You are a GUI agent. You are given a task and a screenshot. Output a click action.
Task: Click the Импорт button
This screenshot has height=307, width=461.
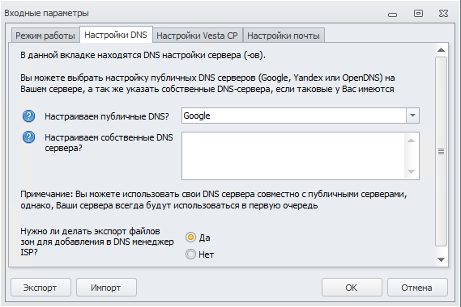coord(106,288)
